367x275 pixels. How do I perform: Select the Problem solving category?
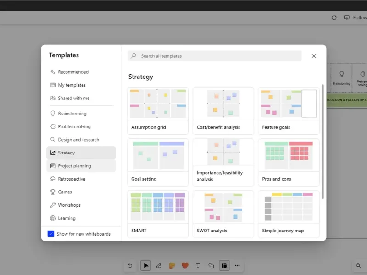click(81, 126)
